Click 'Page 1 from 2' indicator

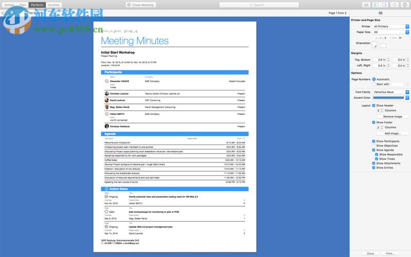coord(338,13)
